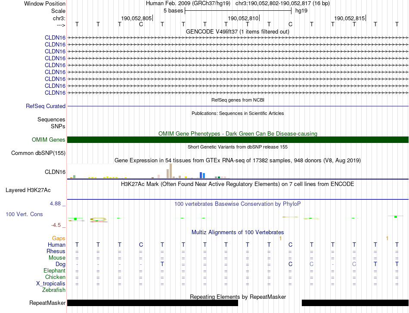Click the Layered H3K27Ac track label
409x313 pixels.
[28, 190]
